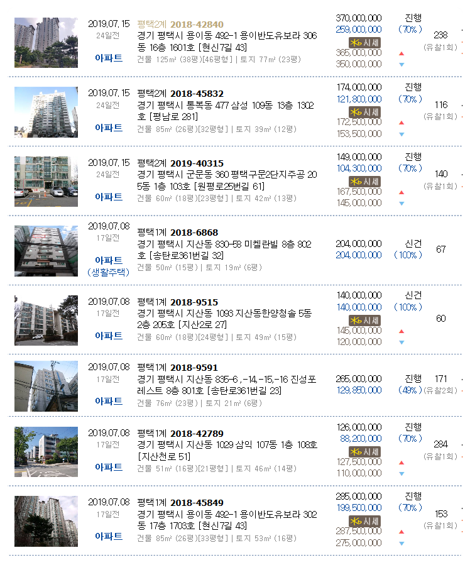Viewport: 470px width, 565px height.
Task: Open case number 2018-9515
Action: point(194,302)
